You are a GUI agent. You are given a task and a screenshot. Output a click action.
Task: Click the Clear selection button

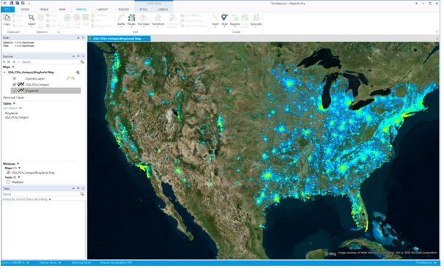pyautogui.click(x=51, y=20)
